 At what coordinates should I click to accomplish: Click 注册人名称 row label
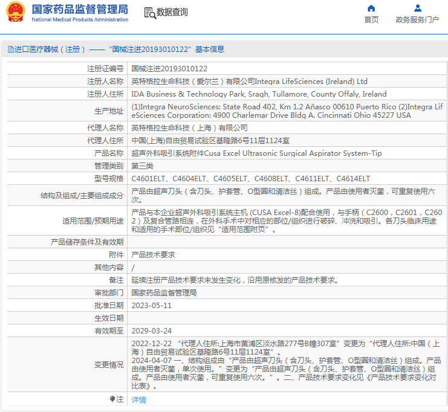pyautogui.click(x=105, y=82)
